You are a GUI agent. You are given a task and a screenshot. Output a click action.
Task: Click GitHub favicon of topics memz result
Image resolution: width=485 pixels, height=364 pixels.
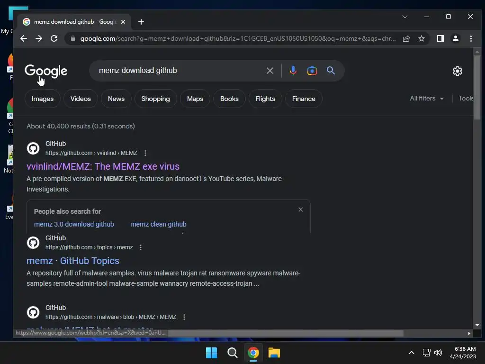33,243
